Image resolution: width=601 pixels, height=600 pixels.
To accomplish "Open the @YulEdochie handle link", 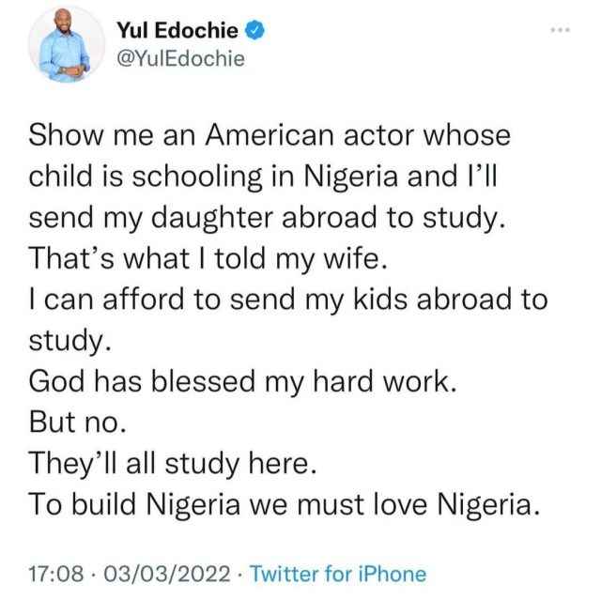I will 180,58.
